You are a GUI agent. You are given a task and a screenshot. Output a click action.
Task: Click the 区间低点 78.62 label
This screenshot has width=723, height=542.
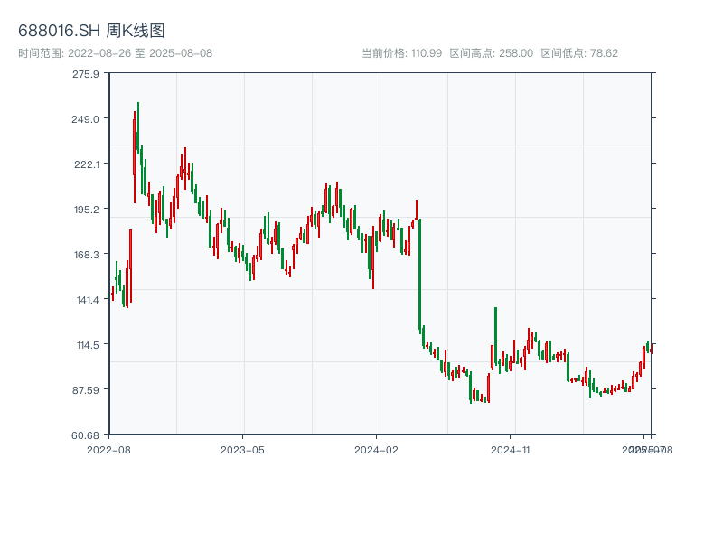click(x=579, y=53)
